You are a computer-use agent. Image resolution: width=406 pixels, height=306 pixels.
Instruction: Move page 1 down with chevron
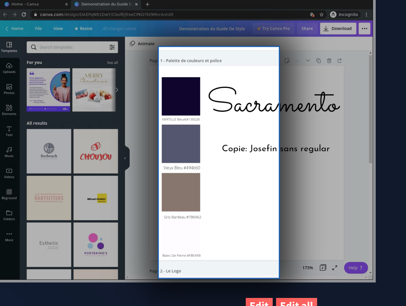tap(308, 61)
